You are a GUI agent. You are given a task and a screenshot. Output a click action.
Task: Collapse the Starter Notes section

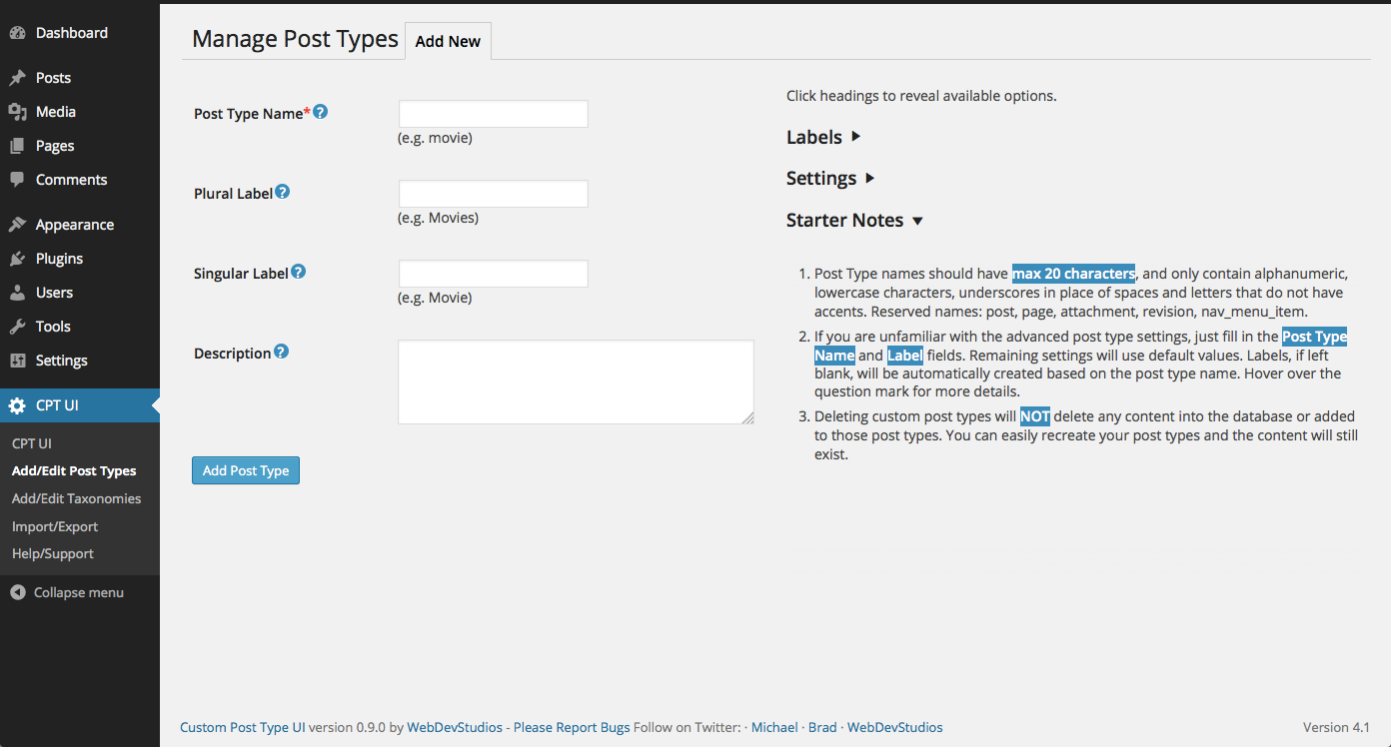pos(854,221)
